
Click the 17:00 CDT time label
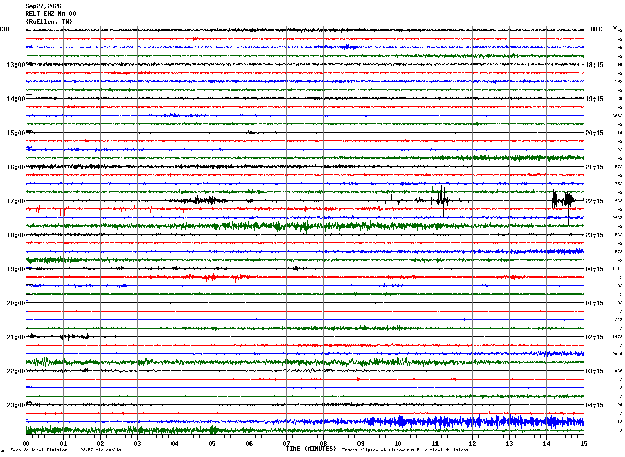16,201
